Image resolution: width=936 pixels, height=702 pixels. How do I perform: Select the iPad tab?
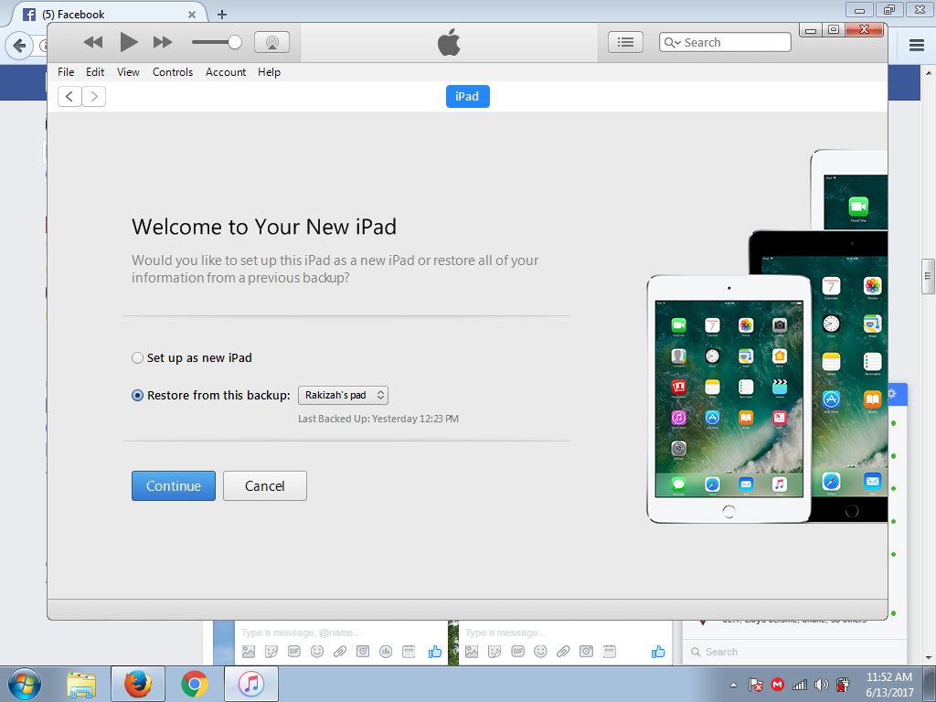click(467, 96)
